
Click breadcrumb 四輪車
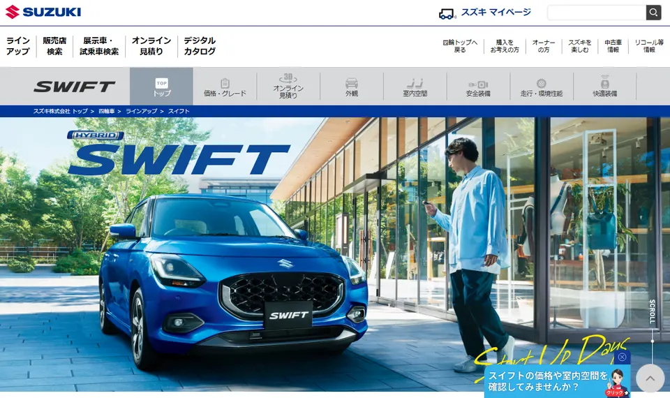pos(106,111)
